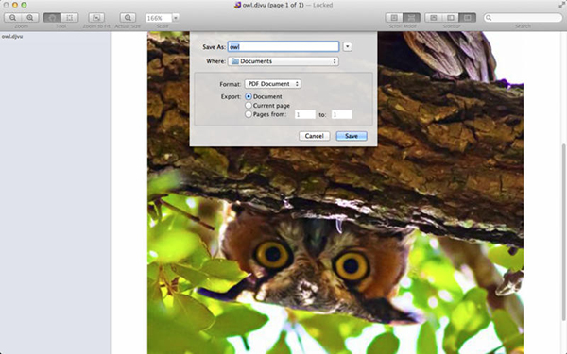Click the search magnifier icon
The image size is (567, 354).
coord(489,18)
